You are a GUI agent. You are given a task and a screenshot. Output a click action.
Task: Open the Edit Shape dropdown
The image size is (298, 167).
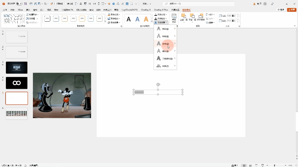(x=32, y=15)
